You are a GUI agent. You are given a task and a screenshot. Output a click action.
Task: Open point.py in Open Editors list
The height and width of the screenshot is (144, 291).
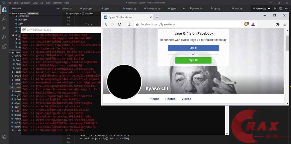(22, 20)
